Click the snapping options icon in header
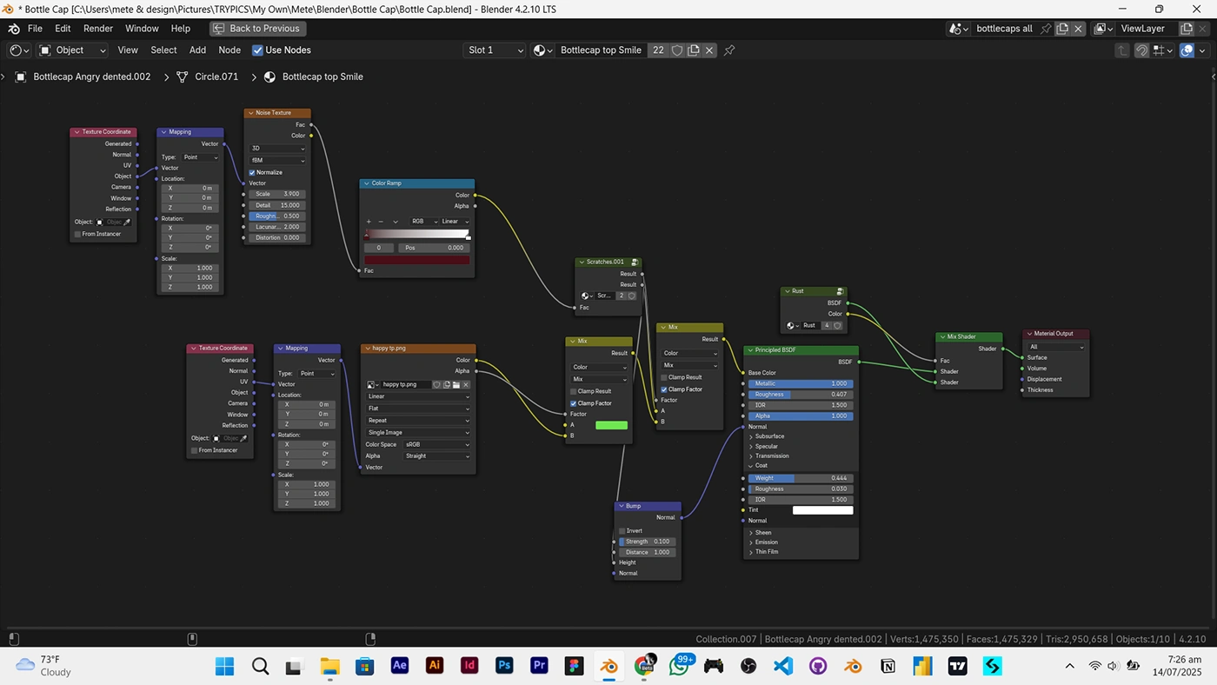 coord(1162,50)
